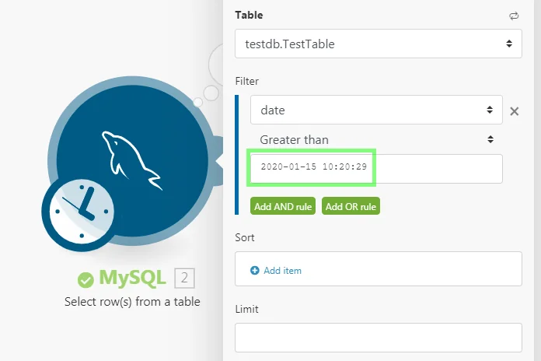Click the filter value field with 2020-01-15 10:20:29
The image size is (541, 361).
pos(376,169)
